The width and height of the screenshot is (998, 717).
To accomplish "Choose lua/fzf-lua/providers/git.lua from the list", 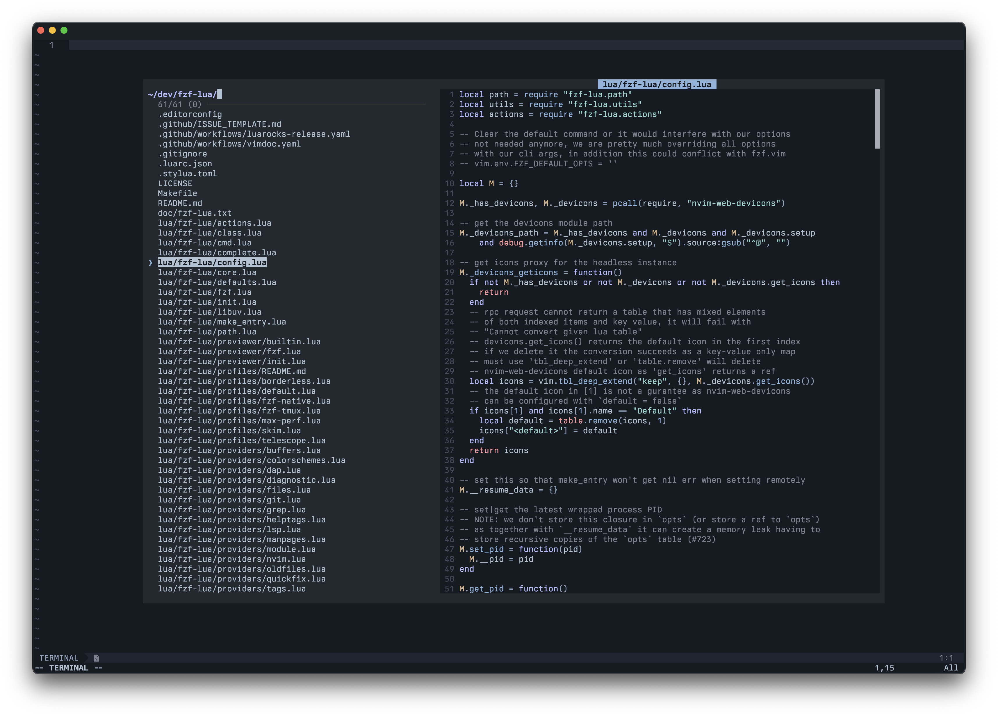I will [x=230, y=499].
